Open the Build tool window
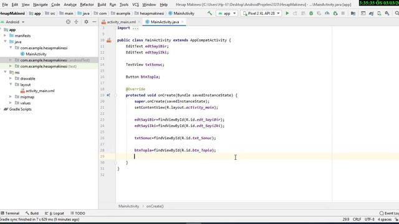The image size is (399, 224). click(32, 213)
